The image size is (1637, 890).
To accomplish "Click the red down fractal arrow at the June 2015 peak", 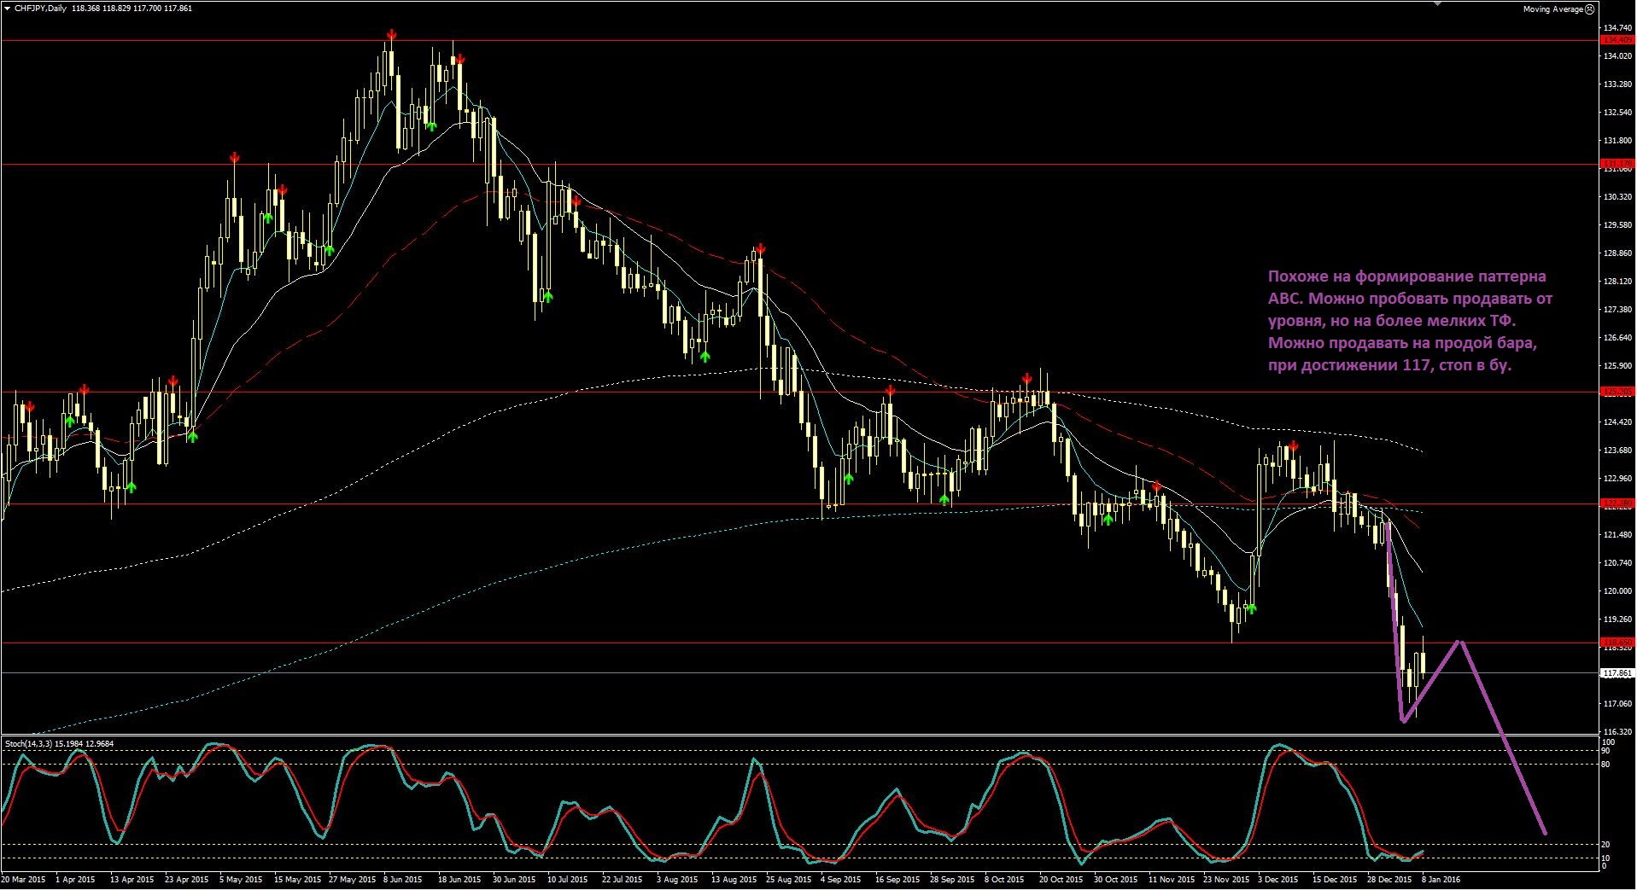I will pyautogui.click(x=391, y=35).
